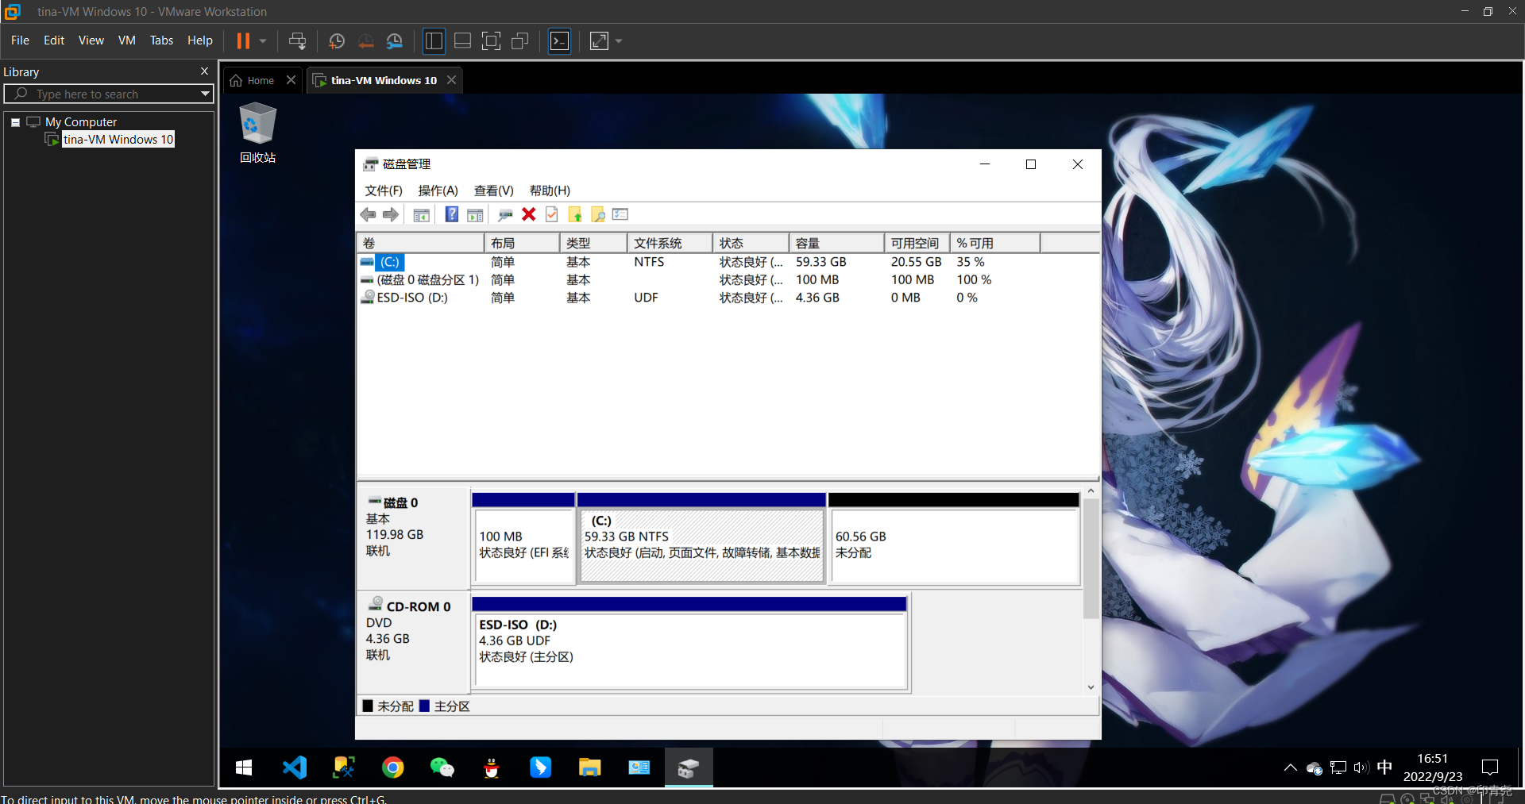The height and width of the screenshot is (804, 1525).
Task: Click the folder with green arrow icon
Action: pos(575,214)
